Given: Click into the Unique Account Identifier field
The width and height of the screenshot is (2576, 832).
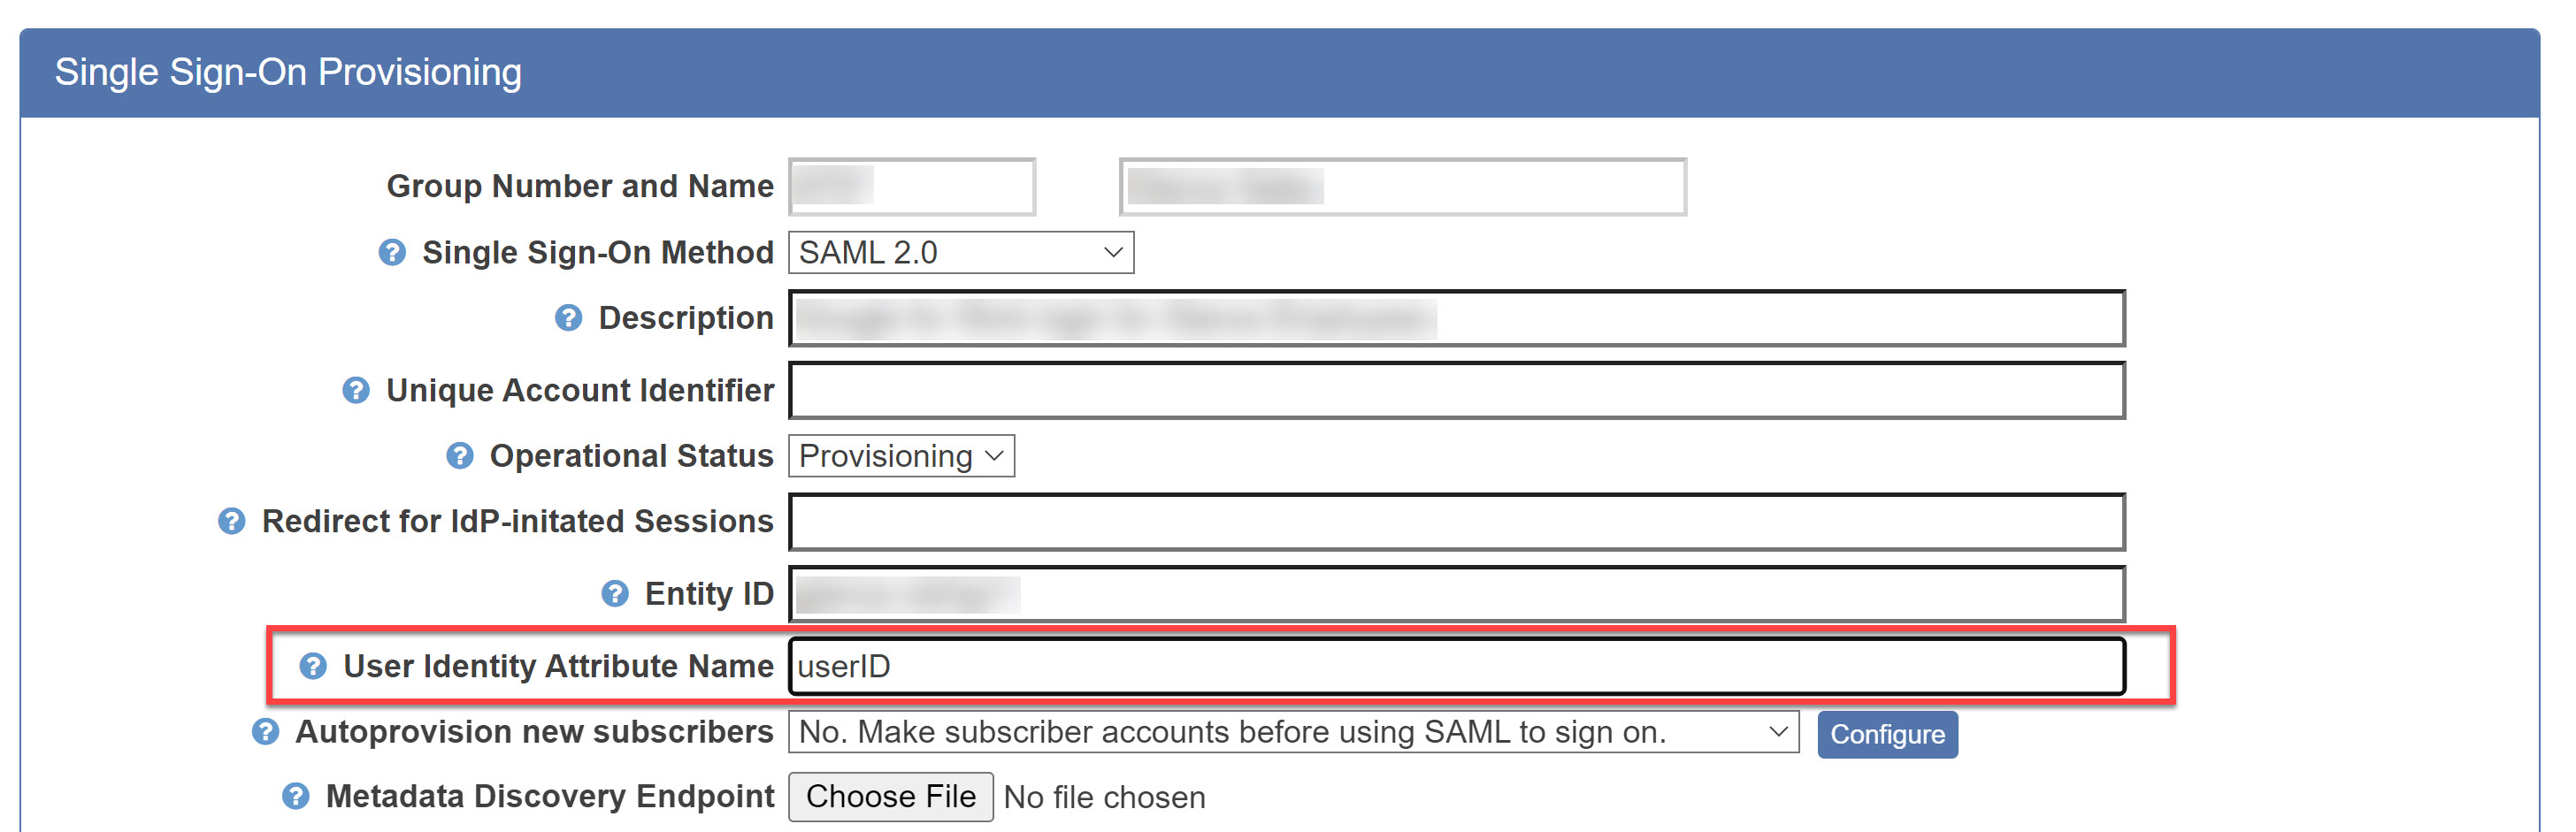Looking at the screenshot, I should (x=1456, y=390).
